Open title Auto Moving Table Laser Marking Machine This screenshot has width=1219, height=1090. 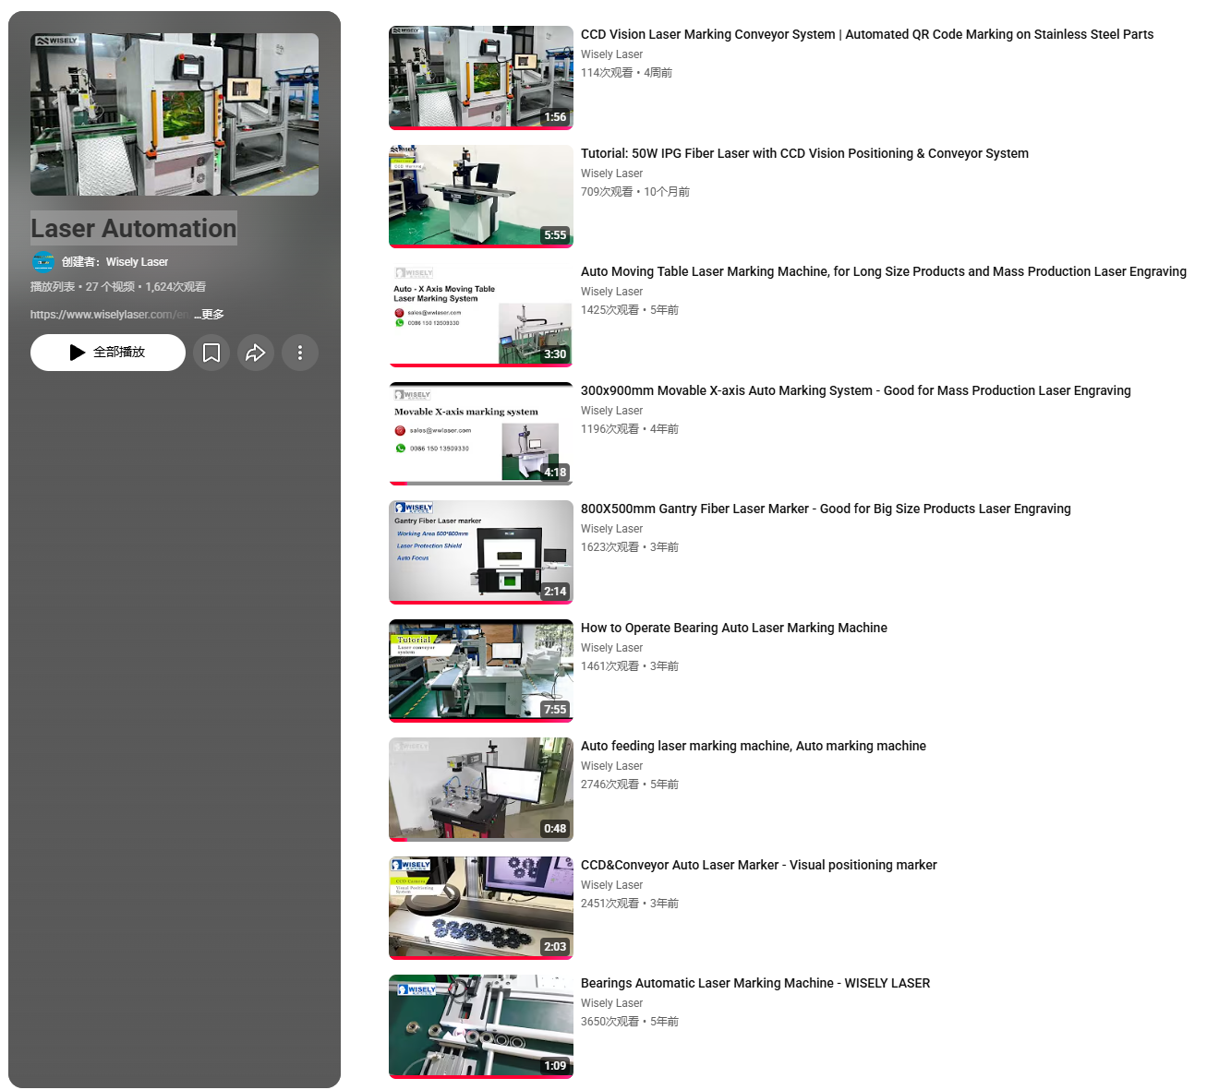[884, 271]
